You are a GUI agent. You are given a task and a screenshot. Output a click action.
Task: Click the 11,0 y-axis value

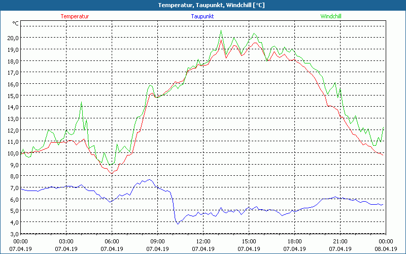coord(13,142)
